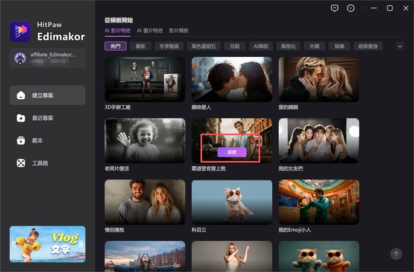Click the affiliate_Edimakor account name
The image size is (414, 272).
pyautogui.click(x=53, y=55)
